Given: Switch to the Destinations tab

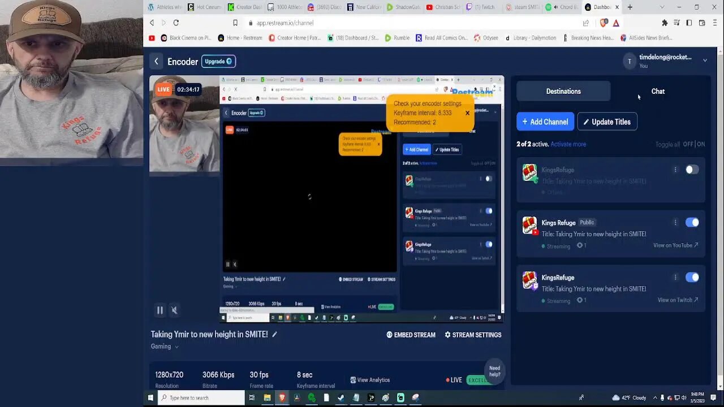Looking at the screenshot, I should click(563, 91).
